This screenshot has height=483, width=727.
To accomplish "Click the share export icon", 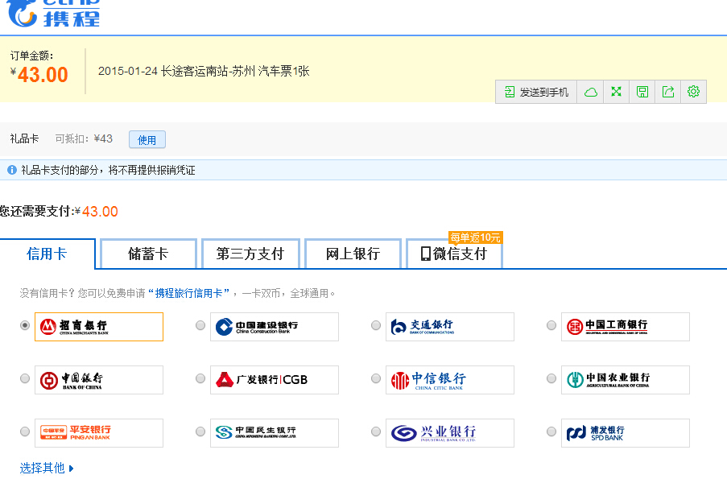I will 667,92.
